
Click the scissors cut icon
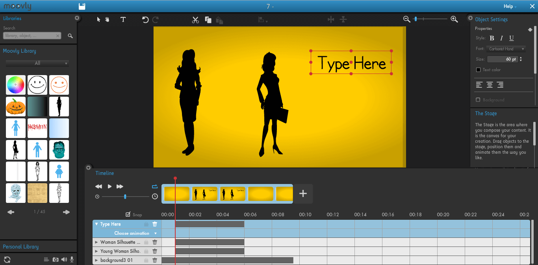[195, 20]
